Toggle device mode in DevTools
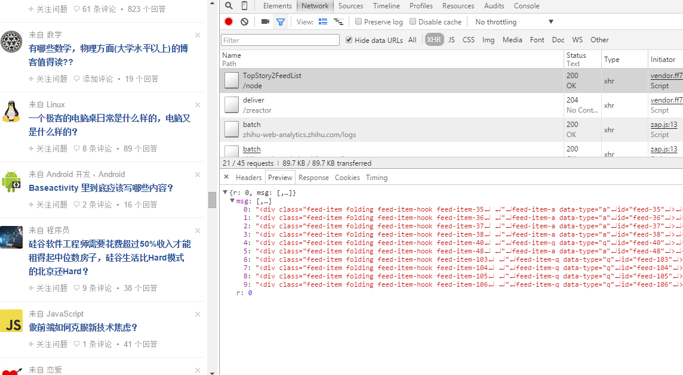 (x=245, y=6)
